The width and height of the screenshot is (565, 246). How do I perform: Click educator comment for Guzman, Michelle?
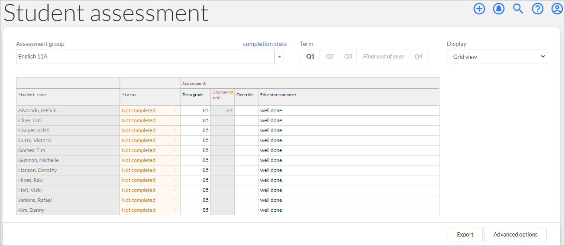[349, 160]
